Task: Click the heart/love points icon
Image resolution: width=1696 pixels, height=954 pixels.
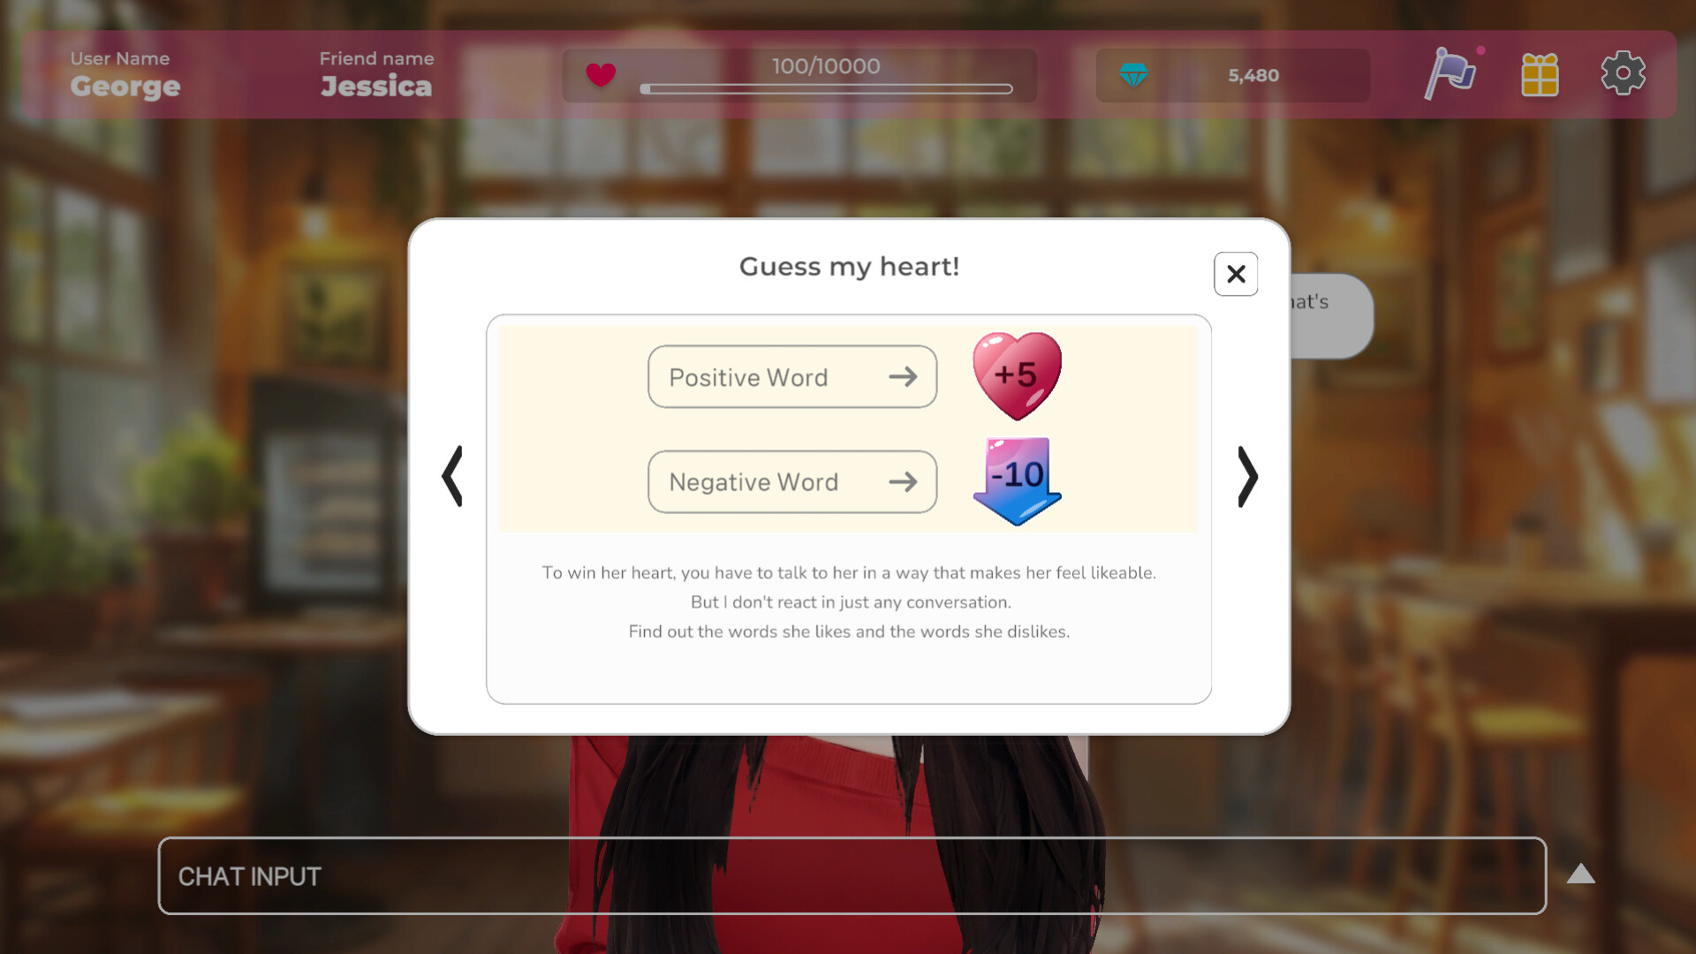Action: click(601, 74)
